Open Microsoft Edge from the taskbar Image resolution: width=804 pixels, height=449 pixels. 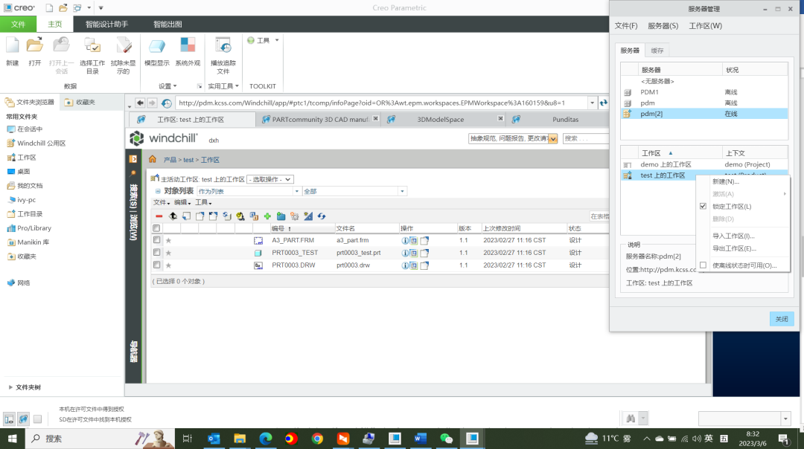click(266, 439)
